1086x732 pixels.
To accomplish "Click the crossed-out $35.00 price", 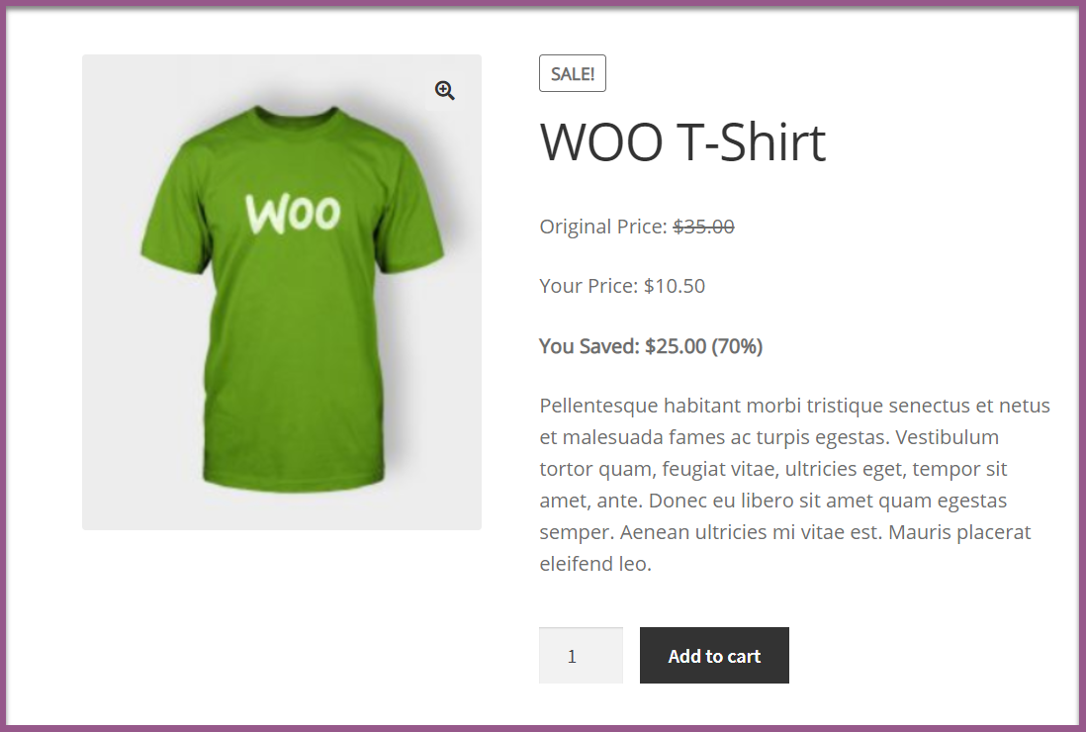I will [x=703, y=227].
